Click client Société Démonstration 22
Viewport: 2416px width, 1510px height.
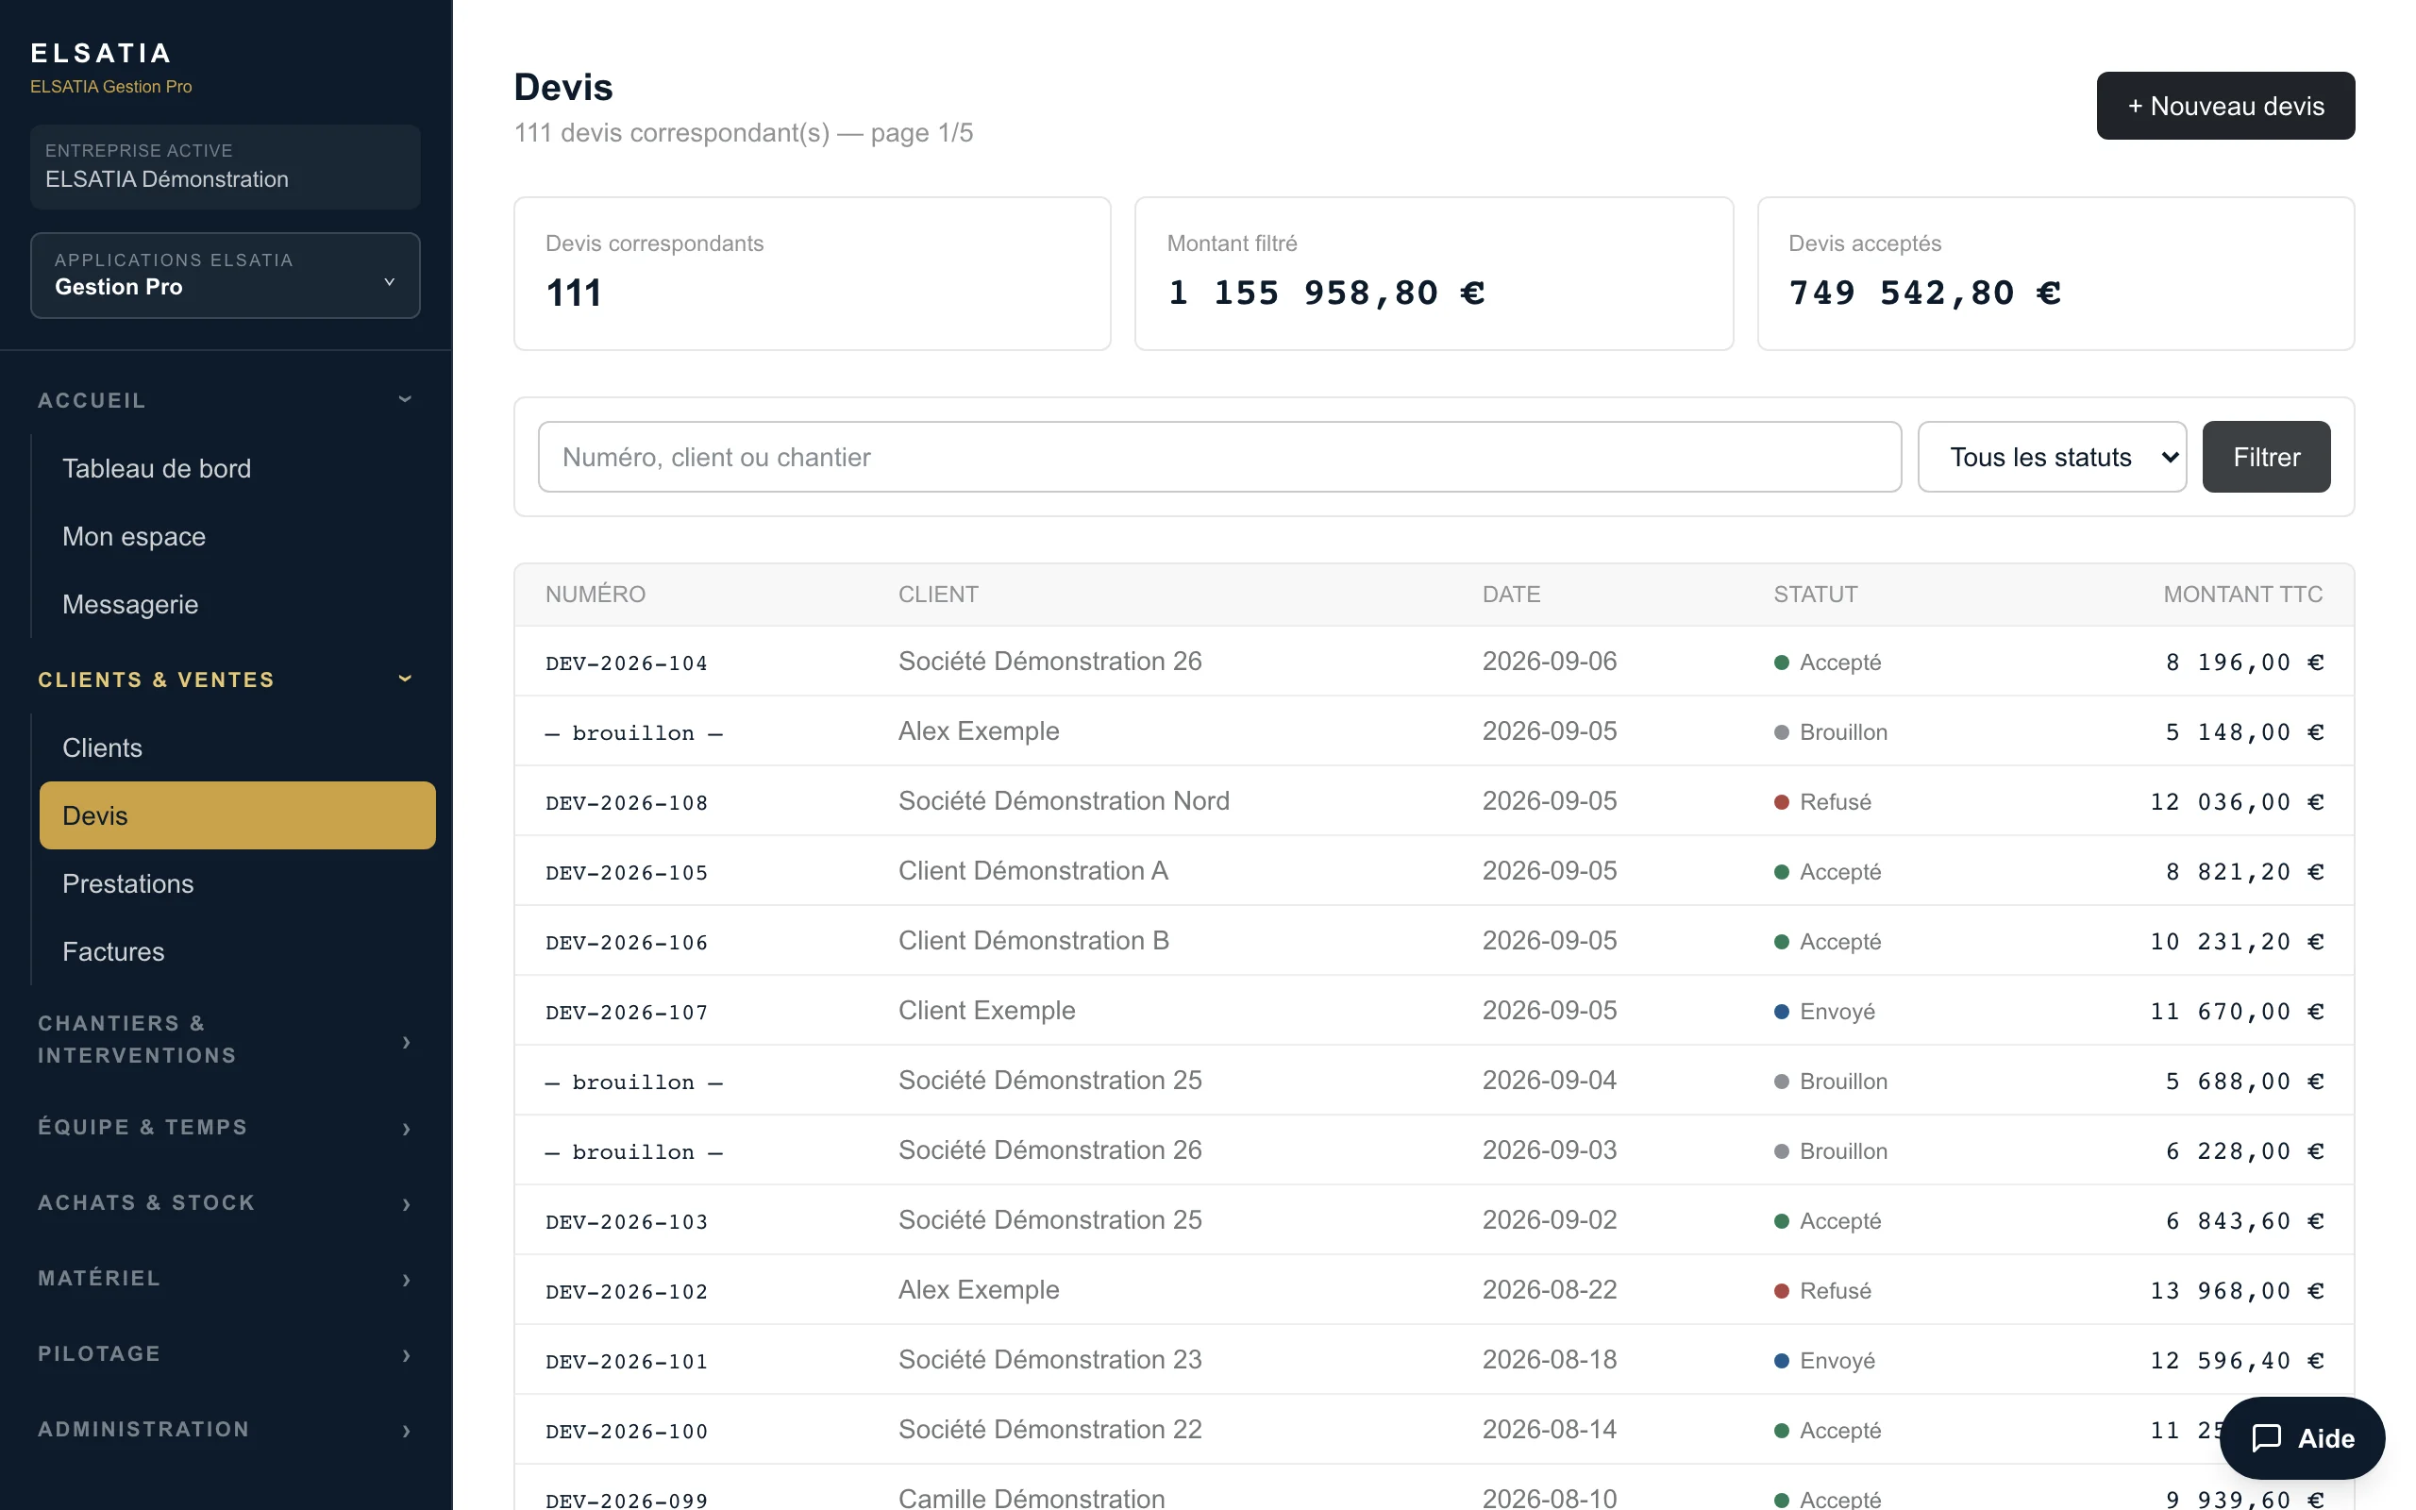pyautogui.click(x=1050, y=1430)
